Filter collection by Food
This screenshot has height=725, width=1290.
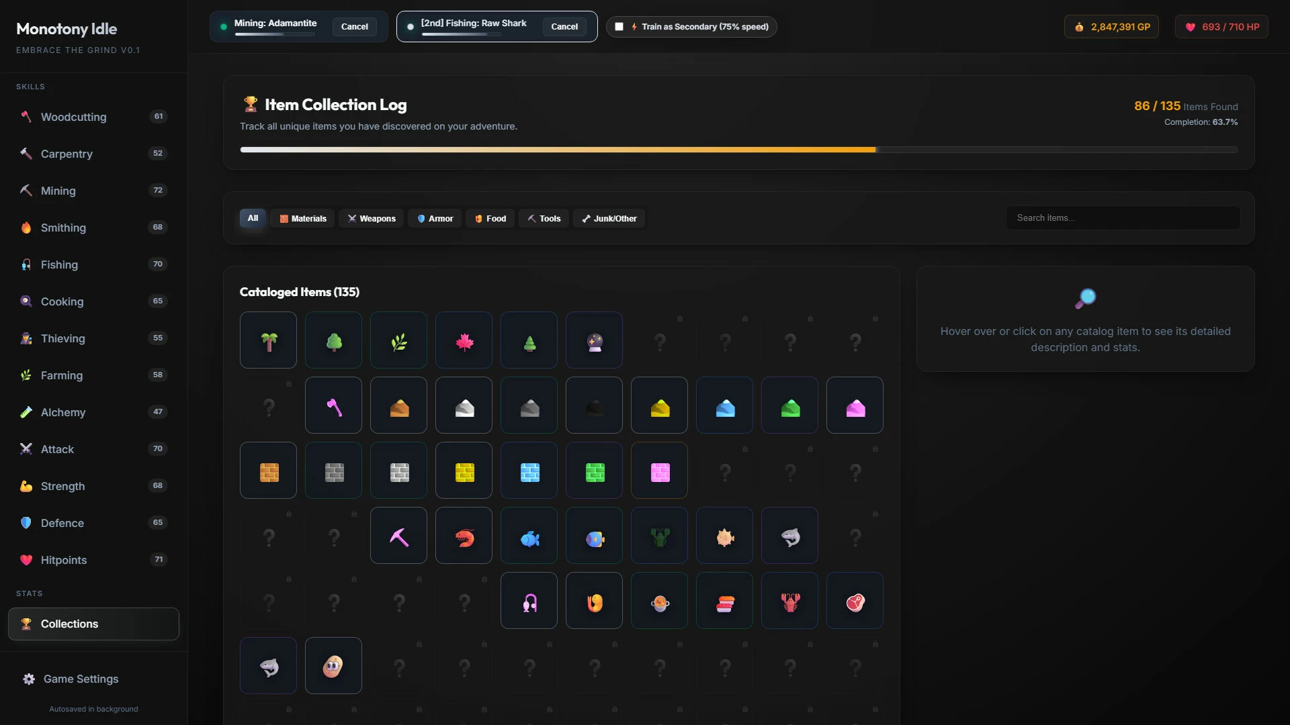pos(490,218)
